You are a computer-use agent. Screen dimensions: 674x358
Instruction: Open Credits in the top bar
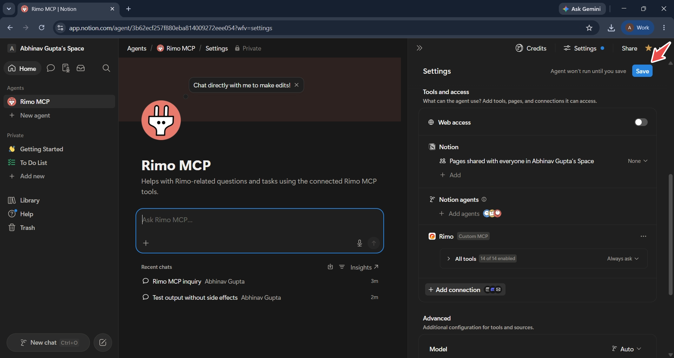(x=531, y=48)
